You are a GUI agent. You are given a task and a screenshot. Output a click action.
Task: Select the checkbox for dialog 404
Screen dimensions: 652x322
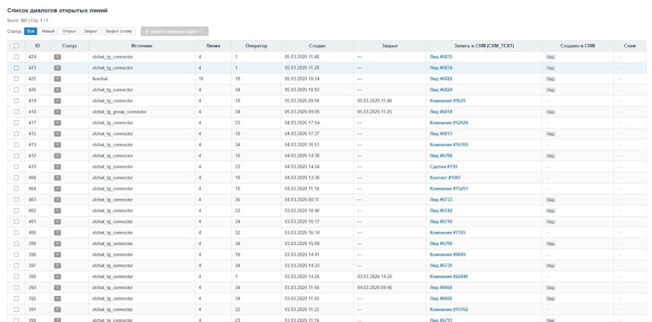coord(17,189)
